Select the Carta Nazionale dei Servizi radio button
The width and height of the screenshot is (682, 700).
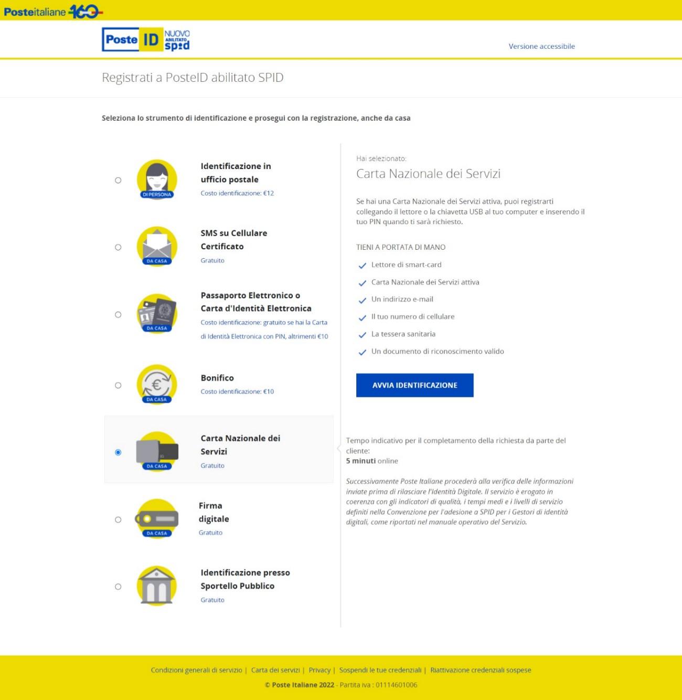click(118, 452)
